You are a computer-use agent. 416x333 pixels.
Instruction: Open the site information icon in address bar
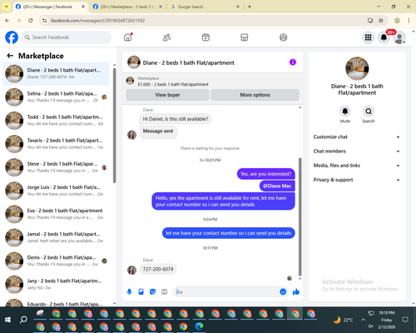(x=44, y=21)
